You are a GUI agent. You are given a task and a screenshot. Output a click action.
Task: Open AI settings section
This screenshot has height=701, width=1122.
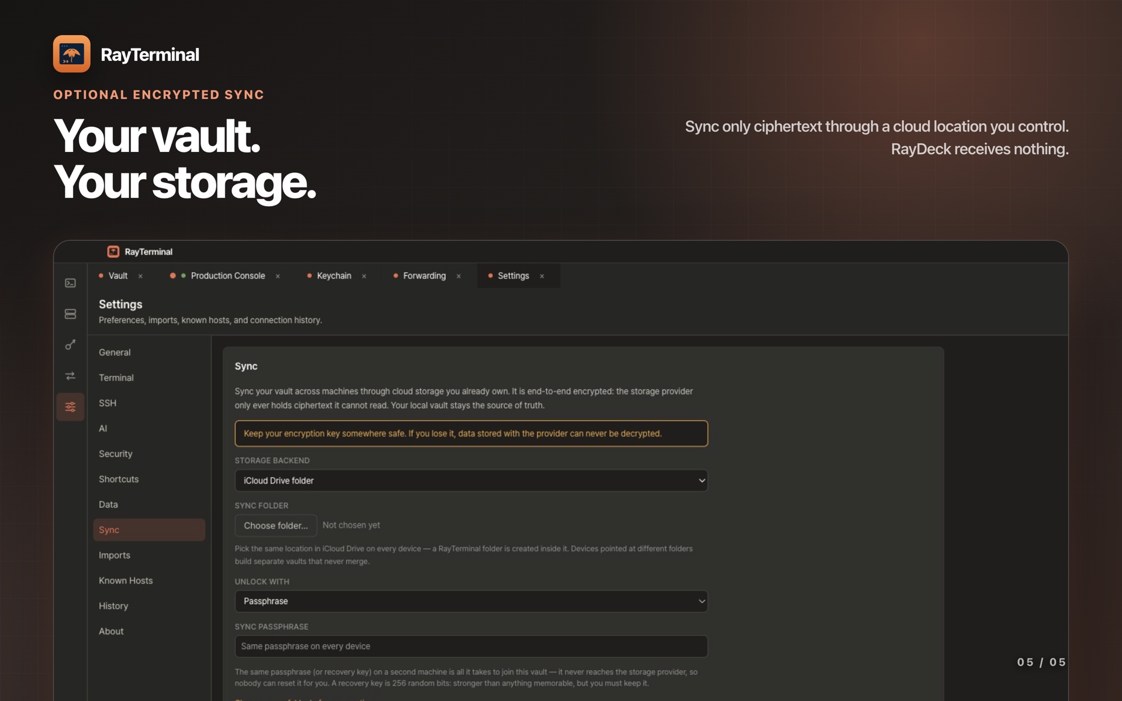[149, 428]
